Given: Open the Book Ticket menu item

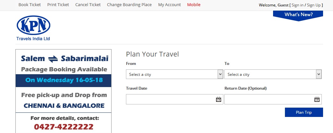Looking at the screenshot, I should [29, 5].
